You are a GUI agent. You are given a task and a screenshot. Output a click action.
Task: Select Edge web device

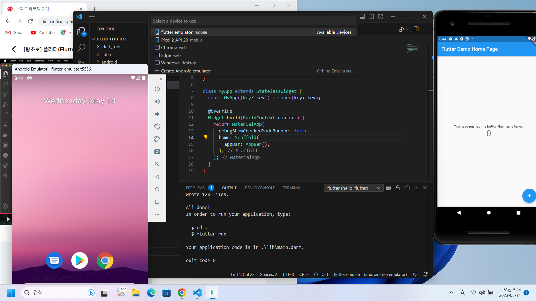(253, 55)
